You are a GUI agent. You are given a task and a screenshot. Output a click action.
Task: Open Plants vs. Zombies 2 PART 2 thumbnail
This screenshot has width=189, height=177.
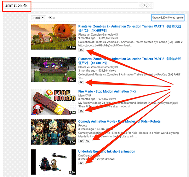(54, 69)
